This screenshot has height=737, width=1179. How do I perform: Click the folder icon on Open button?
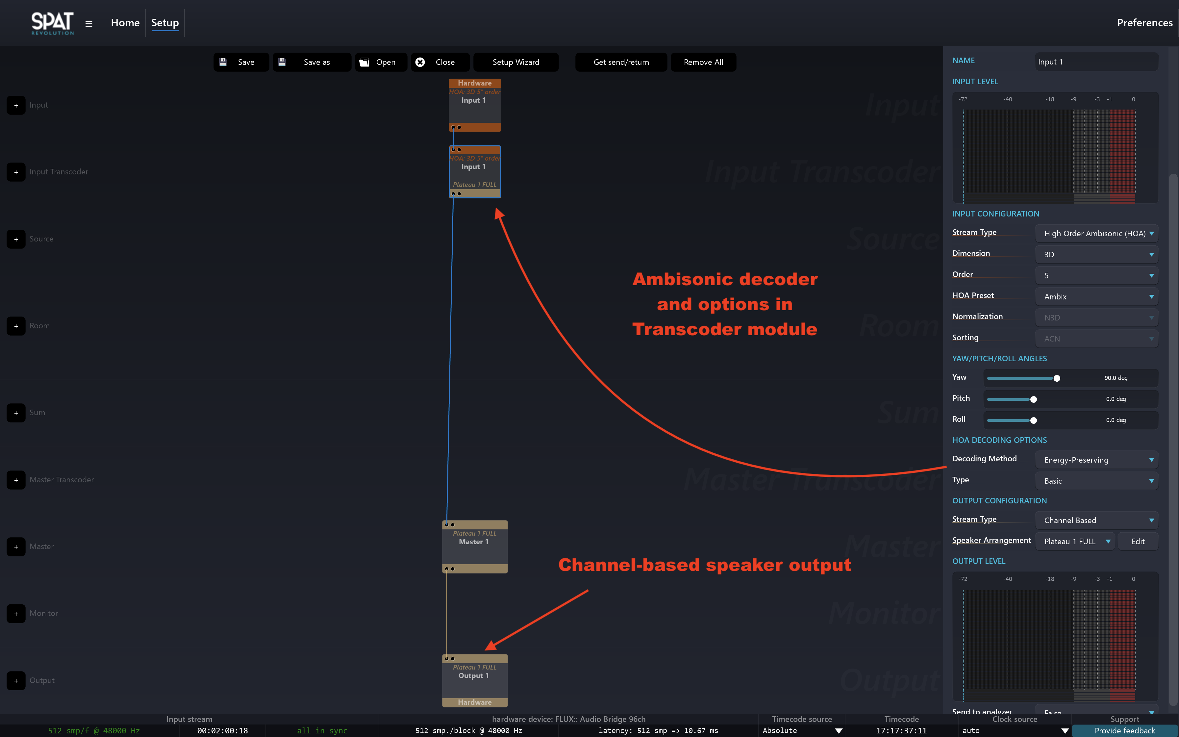(x=364, y=62)
